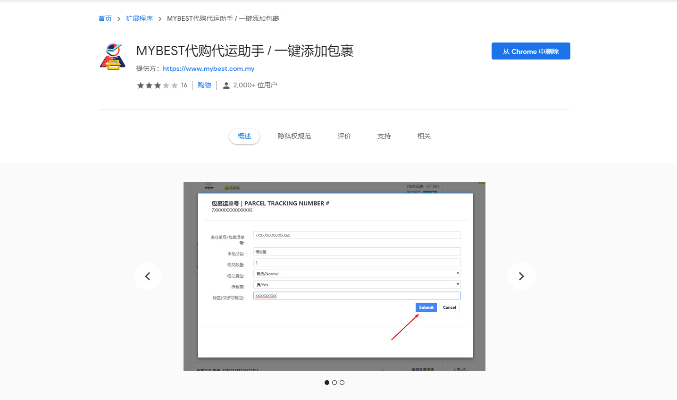Click the star rating icons
The width and height of the screenshot is (677, 400).
click(158, 85)
